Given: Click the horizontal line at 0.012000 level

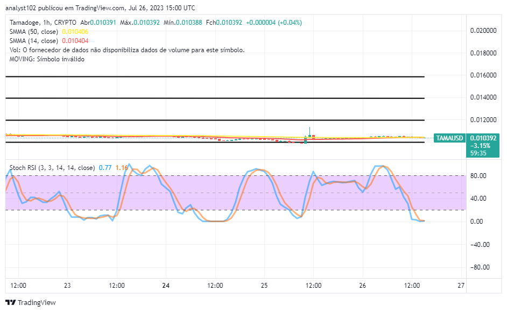Looking at the screenshot, I should [x=215, y=120].
